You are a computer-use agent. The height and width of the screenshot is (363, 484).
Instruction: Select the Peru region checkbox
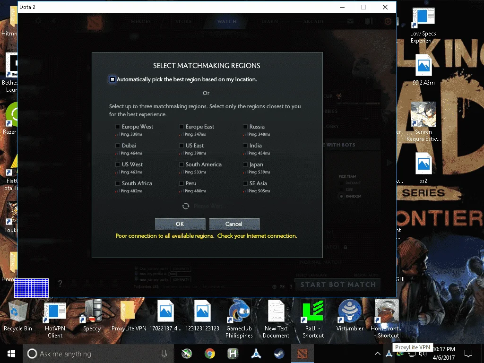(x=181, y=183)
